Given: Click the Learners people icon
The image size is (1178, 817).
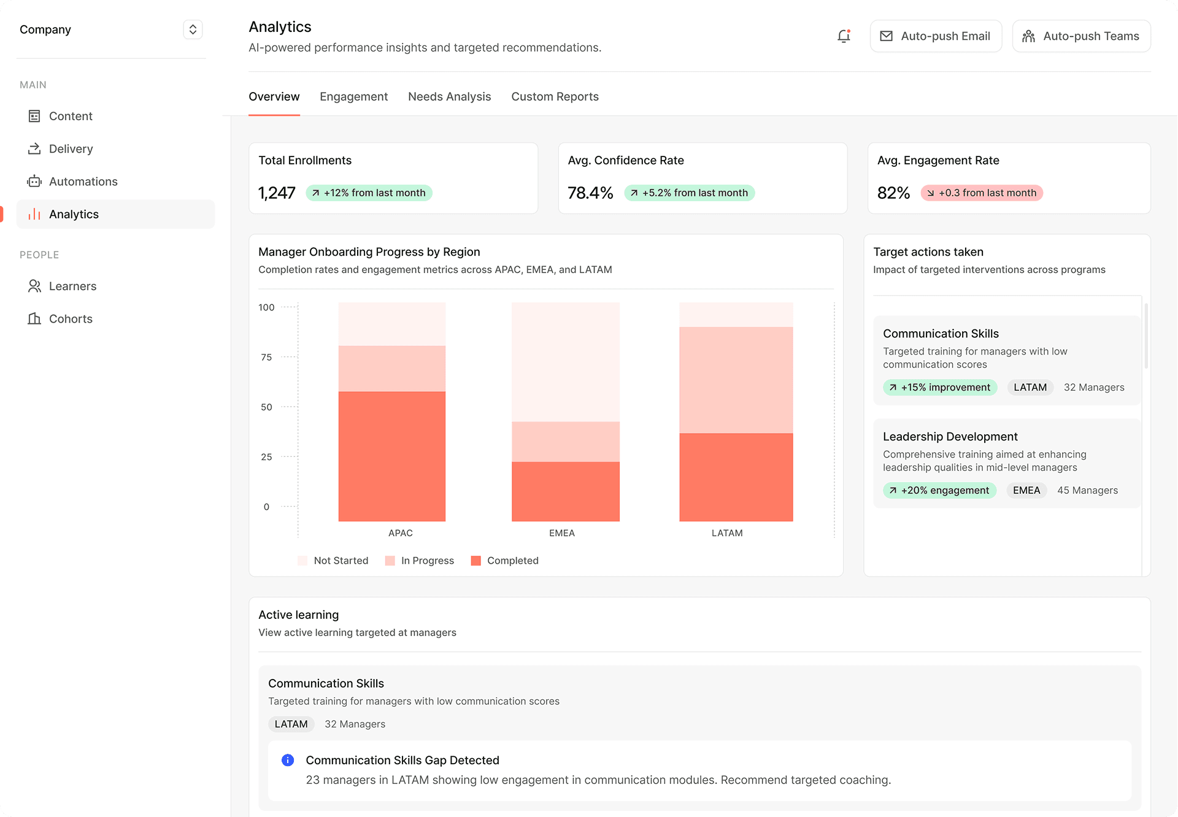Looking at the screenshot, I should point(34,286).
